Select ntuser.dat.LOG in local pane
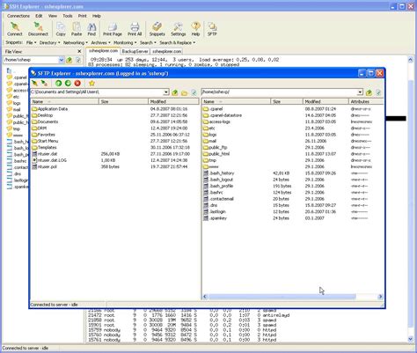Screen dimensions: 417x353 tap(49, 160)
